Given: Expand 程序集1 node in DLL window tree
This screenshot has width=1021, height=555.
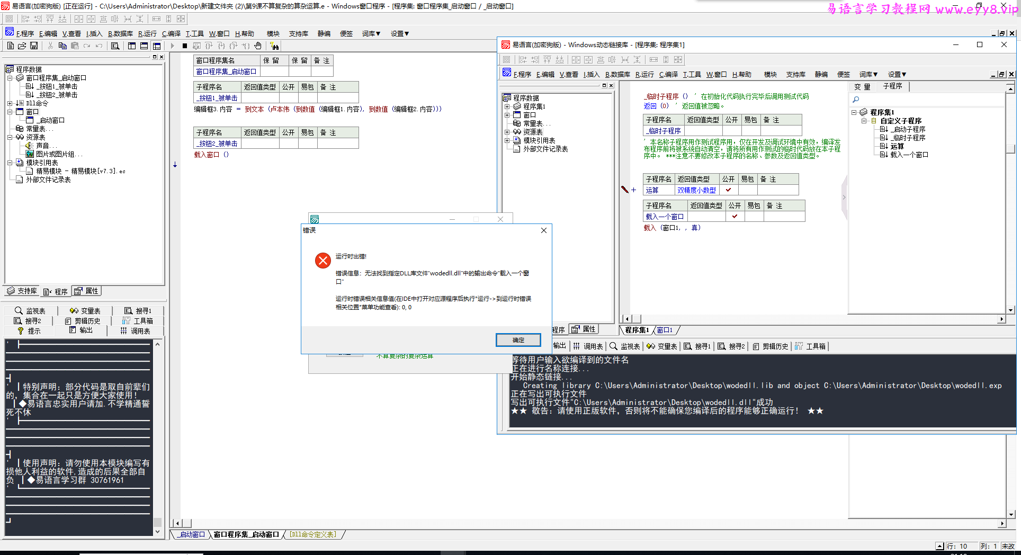Looking at the screenshot, I should click(507, 106).
